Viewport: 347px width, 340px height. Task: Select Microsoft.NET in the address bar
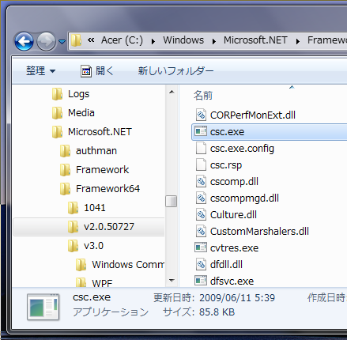click(255, 40)
